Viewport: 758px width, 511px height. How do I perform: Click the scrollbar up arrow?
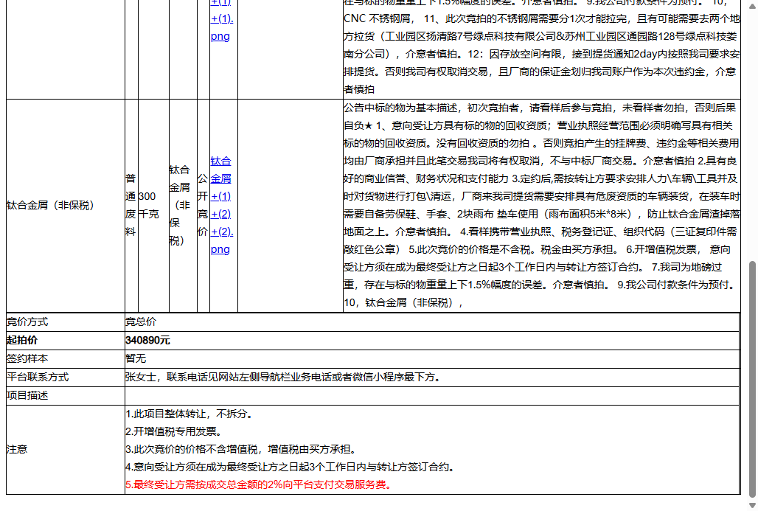pyautogui.click(x=752, y=6)
